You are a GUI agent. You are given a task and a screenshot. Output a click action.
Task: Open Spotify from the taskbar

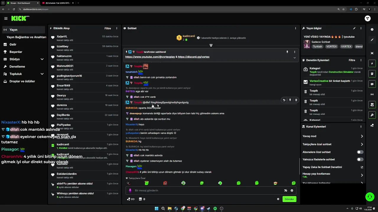pos(215,208)
